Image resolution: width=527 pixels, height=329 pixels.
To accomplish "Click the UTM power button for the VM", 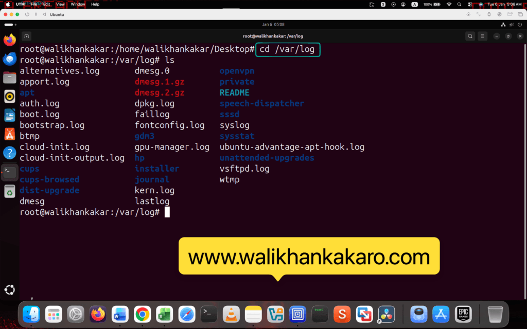I will coord(27,14).
